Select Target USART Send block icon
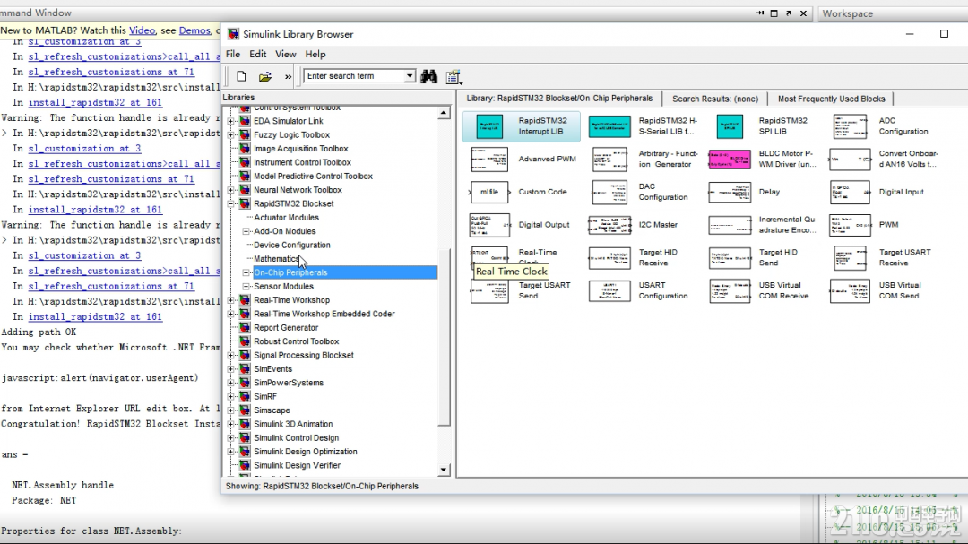Screen dimensions: 968x544 [489, 291]
